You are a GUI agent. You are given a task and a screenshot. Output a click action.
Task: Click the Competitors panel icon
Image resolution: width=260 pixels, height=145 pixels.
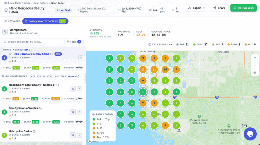coord(5,31)
